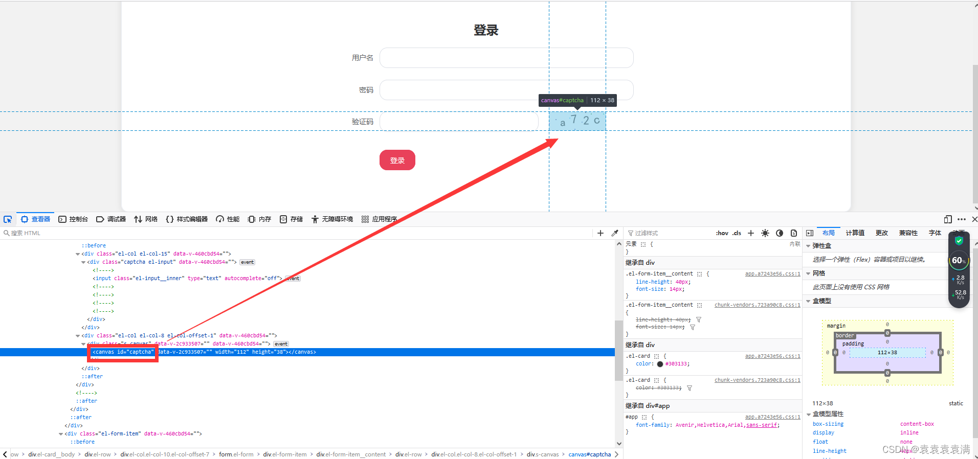978x459 pixels.
Task: Click the 112×38 content box in box model
Action: 887,353
